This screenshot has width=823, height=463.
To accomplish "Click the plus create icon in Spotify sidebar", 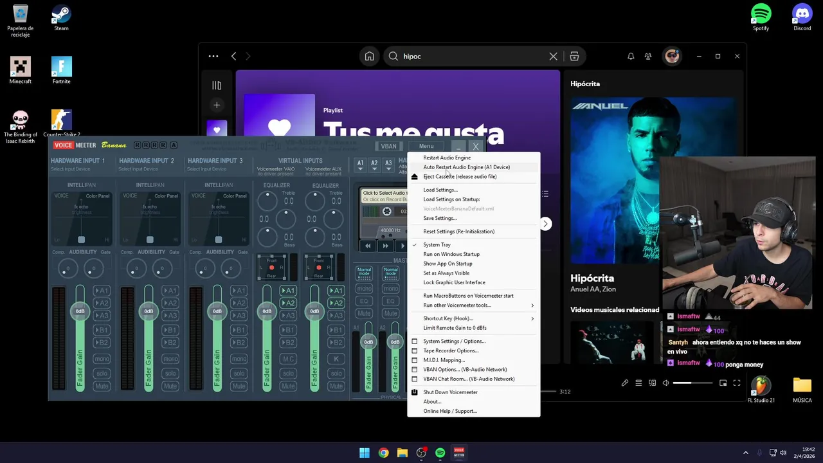I will [x=217, y=105].
